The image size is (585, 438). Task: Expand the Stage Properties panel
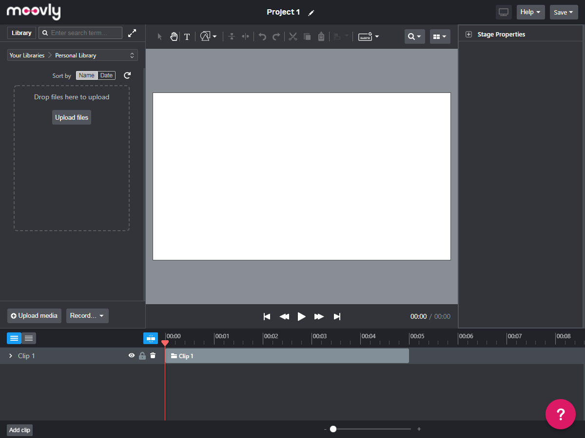click(469, 35)
